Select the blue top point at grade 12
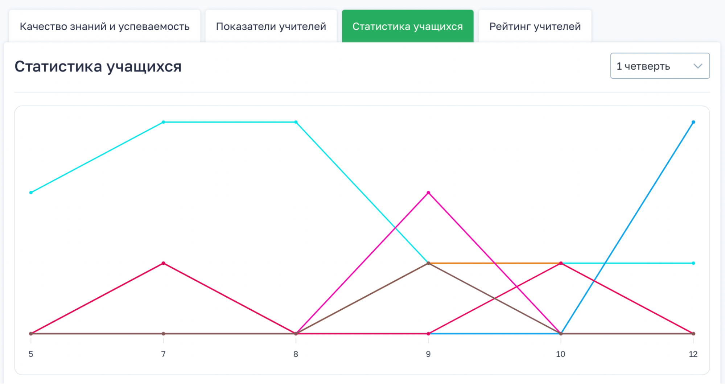 coord(693,122)
